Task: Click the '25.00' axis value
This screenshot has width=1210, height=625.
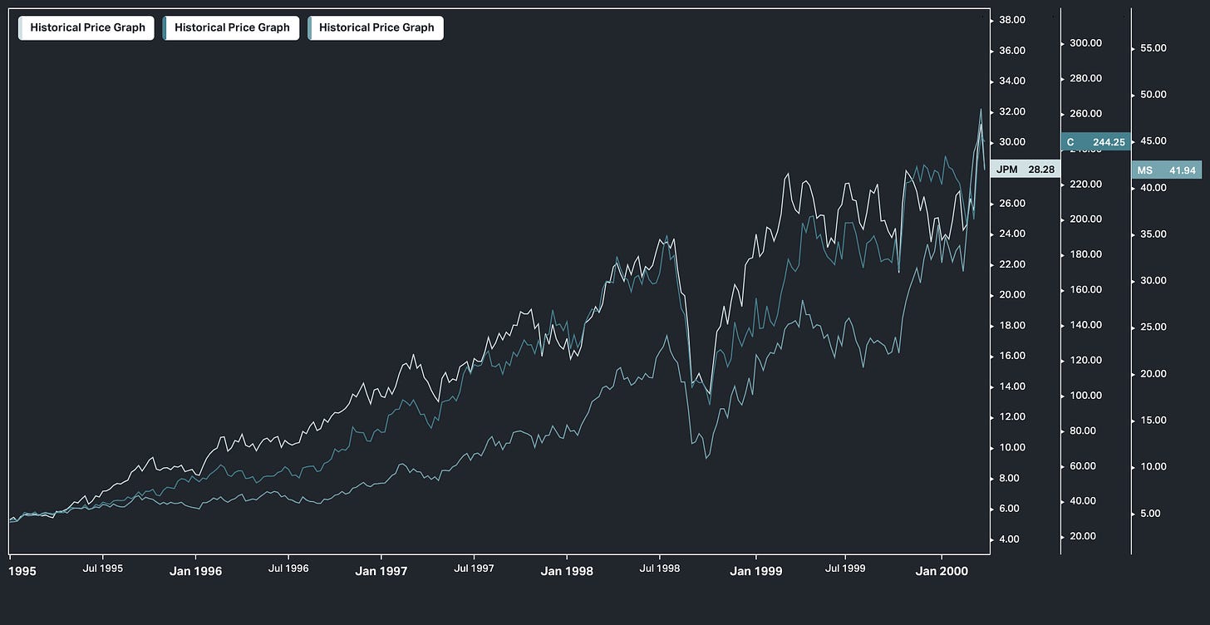Action: click(1153, 327)
